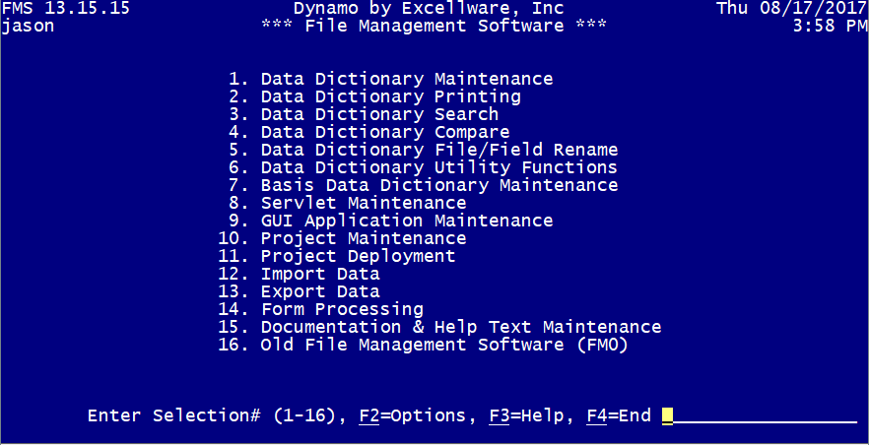Choose Project Deployment option

click(x=358, y=256)
